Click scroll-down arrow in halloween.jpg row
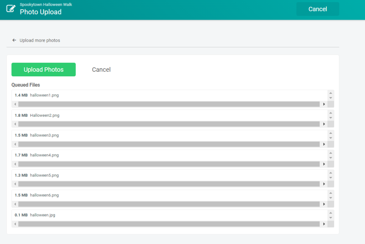The width and height of the screenshot is (365, 244). (x=330, y=218)
